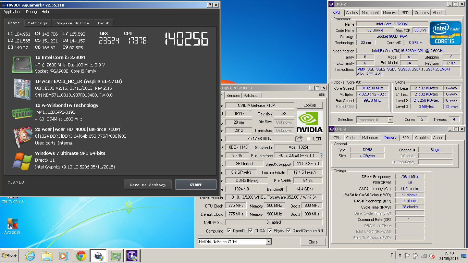
Task: Toggle the DirectCompute 5.0 checkbox
Action: coord(288,230)
